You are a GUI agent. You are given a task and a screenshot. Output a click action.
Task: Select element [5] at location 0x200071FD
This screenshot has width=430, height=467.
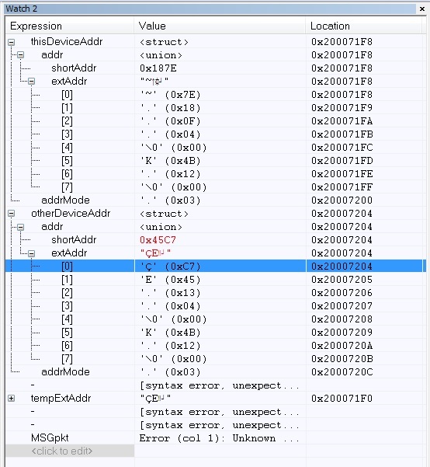pyautogui.click(x=214, y=161)
